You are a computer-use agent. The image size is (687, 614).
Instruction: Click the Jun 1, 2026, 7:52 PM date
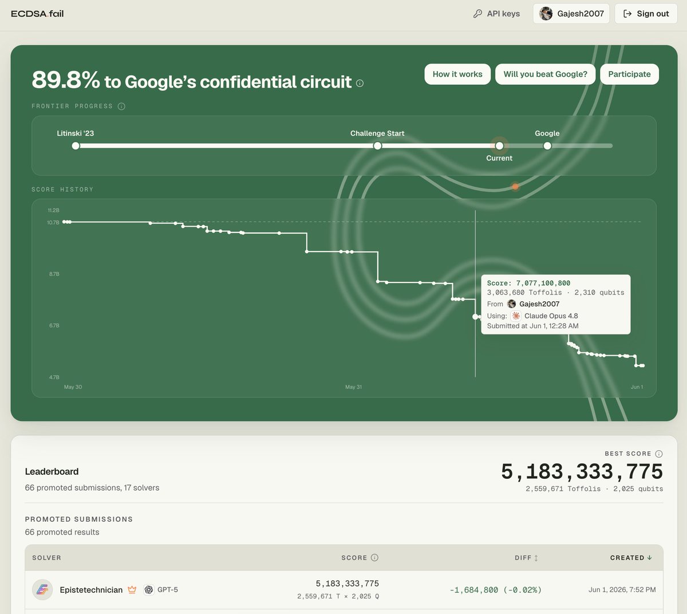pos(622,589)
